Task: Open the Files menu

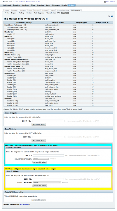Action: [33, 5]
